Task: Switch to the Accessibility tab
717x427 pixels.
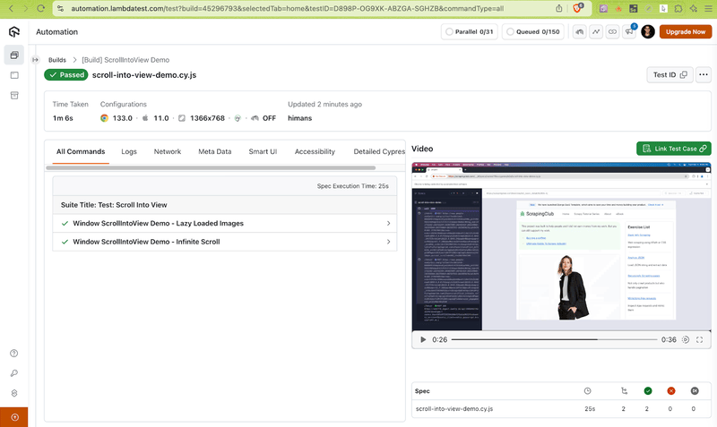Action: coord(315,151)
